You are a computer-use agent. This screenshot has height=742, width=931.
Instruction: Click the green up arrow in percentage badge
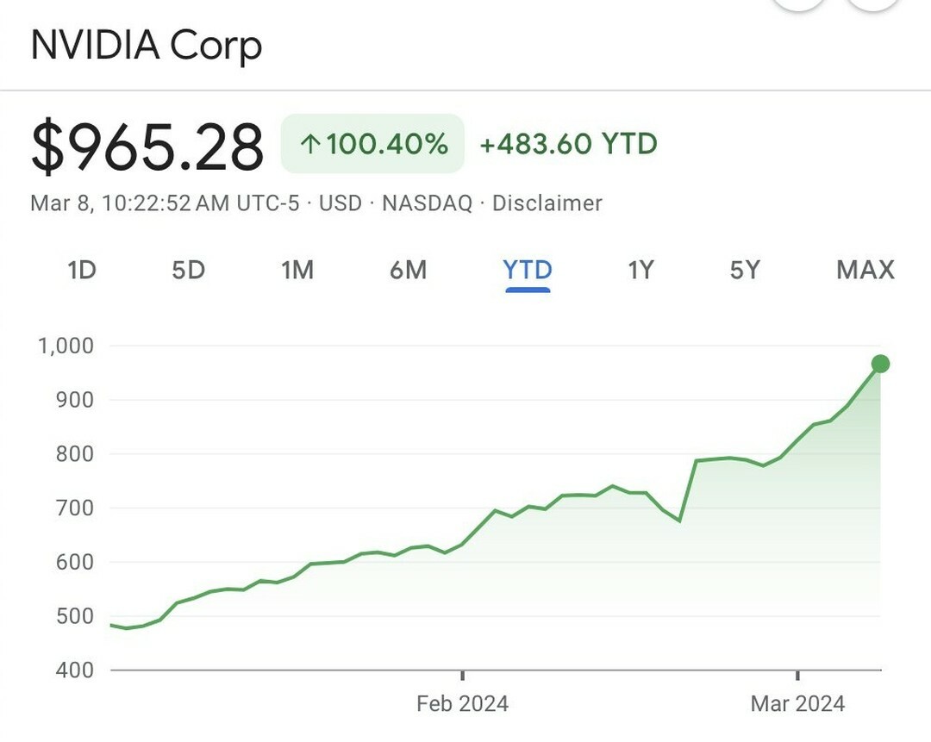pos(310,144)
